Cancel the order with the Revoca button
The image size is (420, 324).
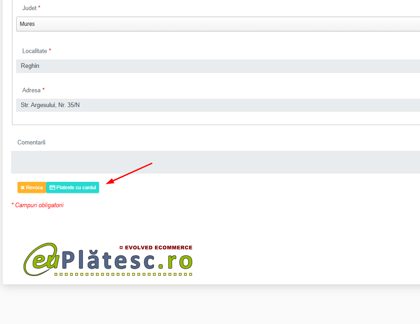(32, 187)
